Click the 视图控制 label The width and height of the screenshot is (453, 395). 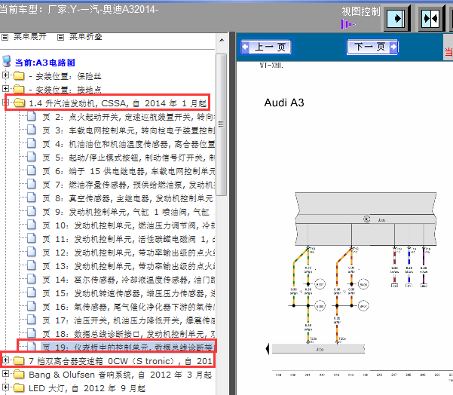tap(361, 12)
